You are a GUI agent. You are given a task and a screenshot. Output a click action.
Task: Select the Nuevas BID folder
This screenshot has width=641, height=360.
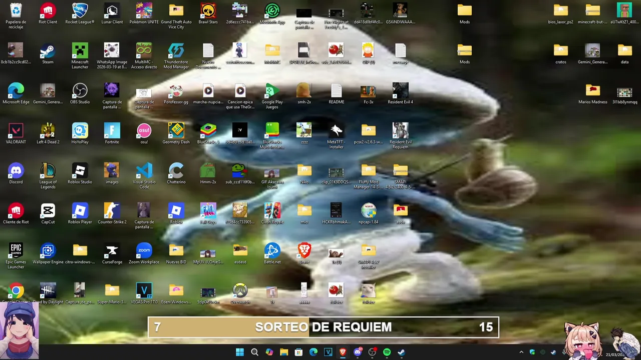176,253
